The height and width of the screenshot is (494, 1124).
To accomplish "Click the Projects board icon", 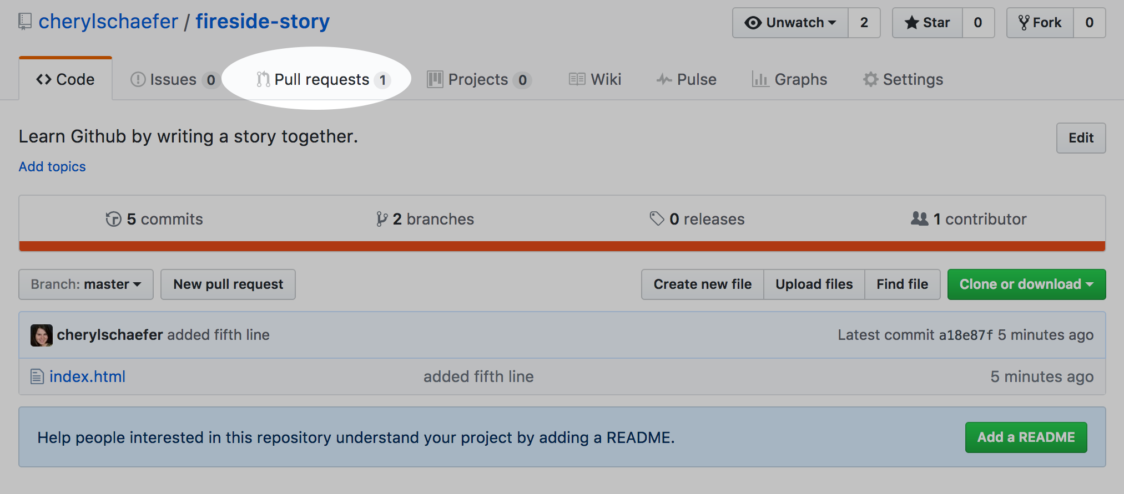I will (x=435, y=80).
